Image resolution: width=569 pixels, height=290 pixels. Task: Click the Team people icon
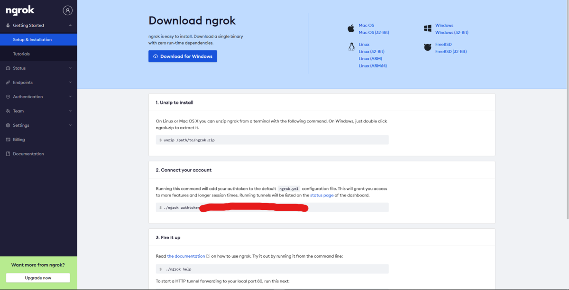[x=8, y=111]
